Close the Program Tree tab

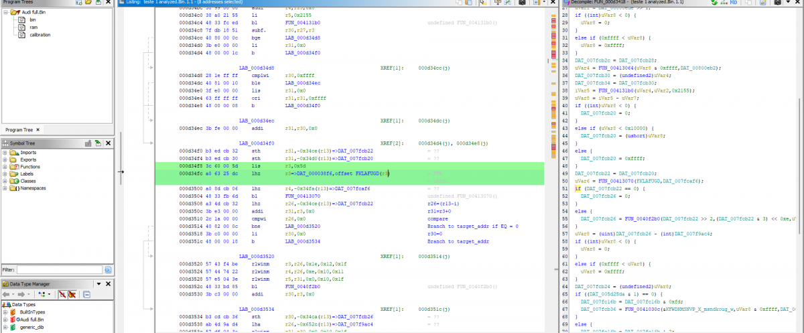[38, 129]
